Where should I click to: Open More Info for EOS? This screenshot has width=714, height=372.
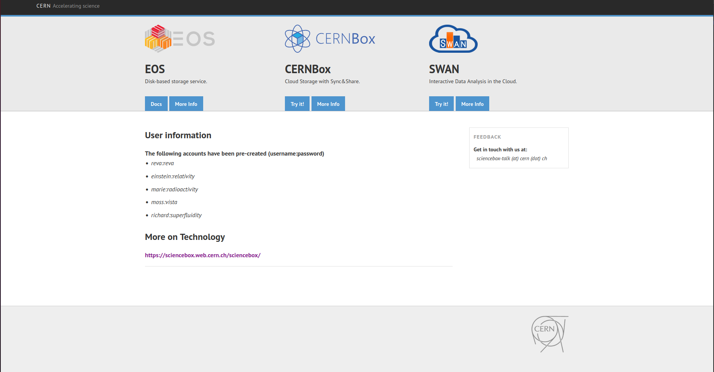coord(186,104)
